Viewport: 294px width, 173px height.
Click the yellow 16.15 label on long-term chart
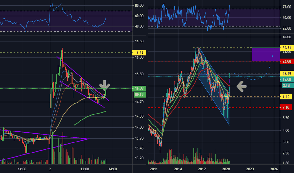287,74
